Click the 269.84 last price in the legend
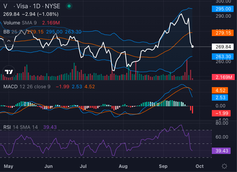This screenshot has height=172, width=237. pos(11,14)
